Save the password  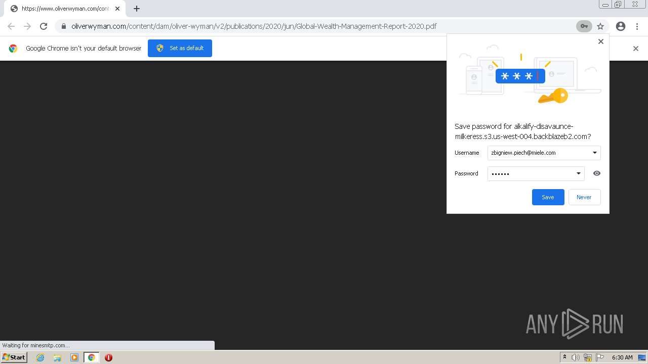(548, 197)
